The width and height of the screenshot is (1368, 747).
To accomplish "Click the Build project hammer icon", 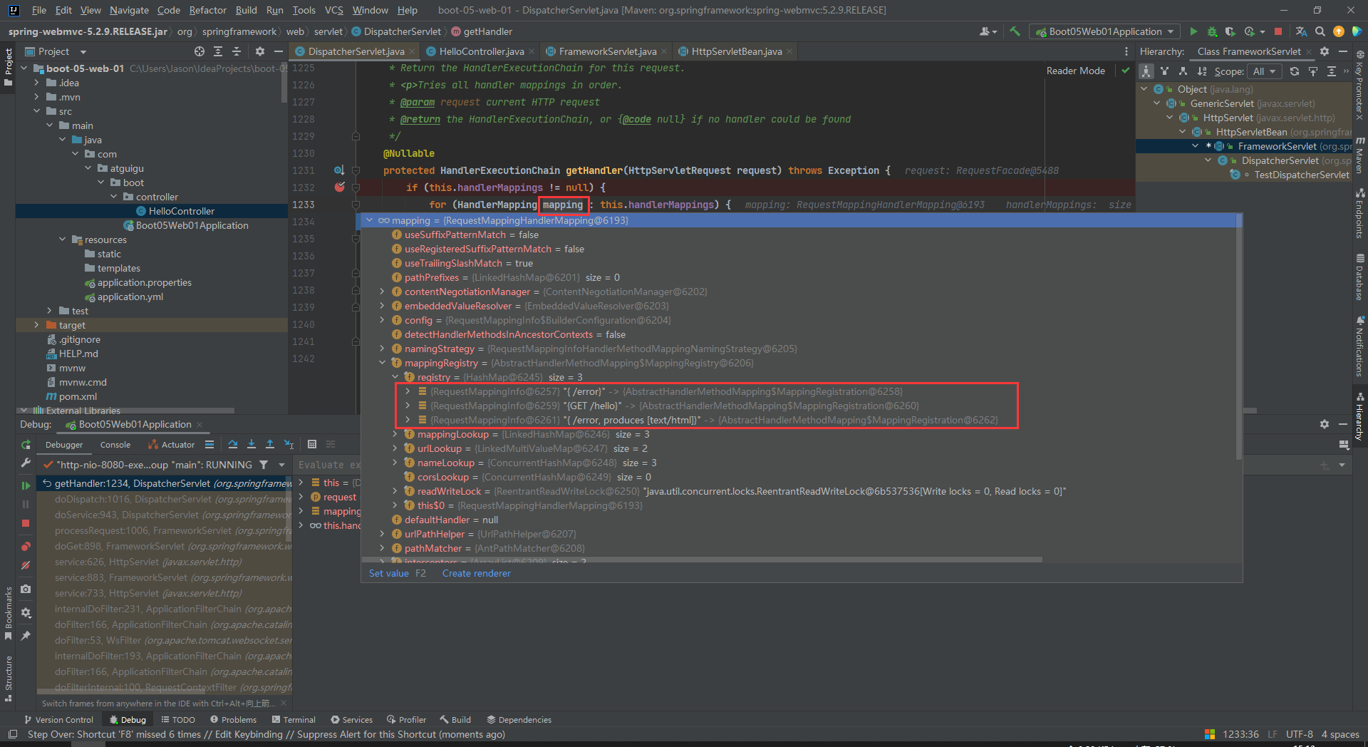I will click(x=1015, y=31).
